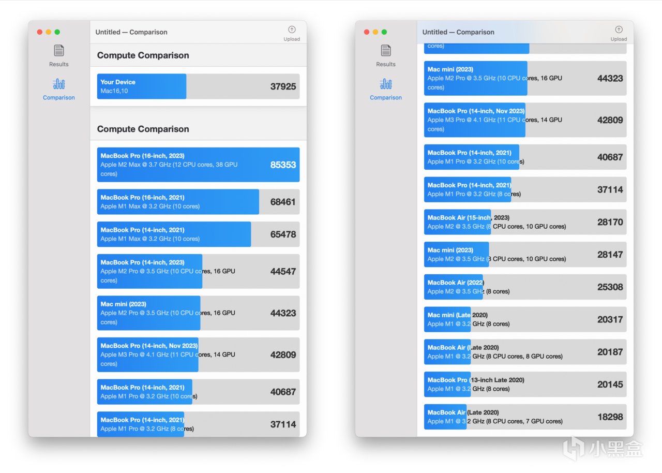Select the MacBook Pro (16-inch, 2021) row

(x=198, y=202)
